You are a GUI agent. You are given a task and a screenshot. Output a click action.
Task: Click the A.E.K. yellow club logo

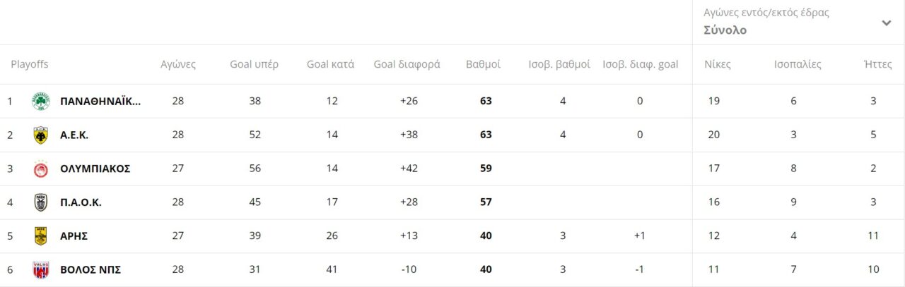41,135
